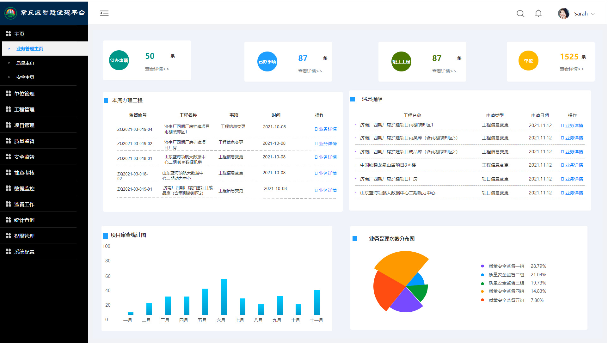Open 查看详情 under 待办事项 count 50
Viewport: 608px width, 343px height.
[157, 69]
